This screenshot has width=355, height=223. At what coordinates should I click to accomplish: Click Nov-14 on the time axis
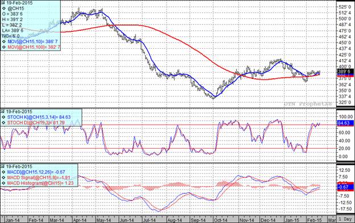pyautogui.click(x=247, y=220)
